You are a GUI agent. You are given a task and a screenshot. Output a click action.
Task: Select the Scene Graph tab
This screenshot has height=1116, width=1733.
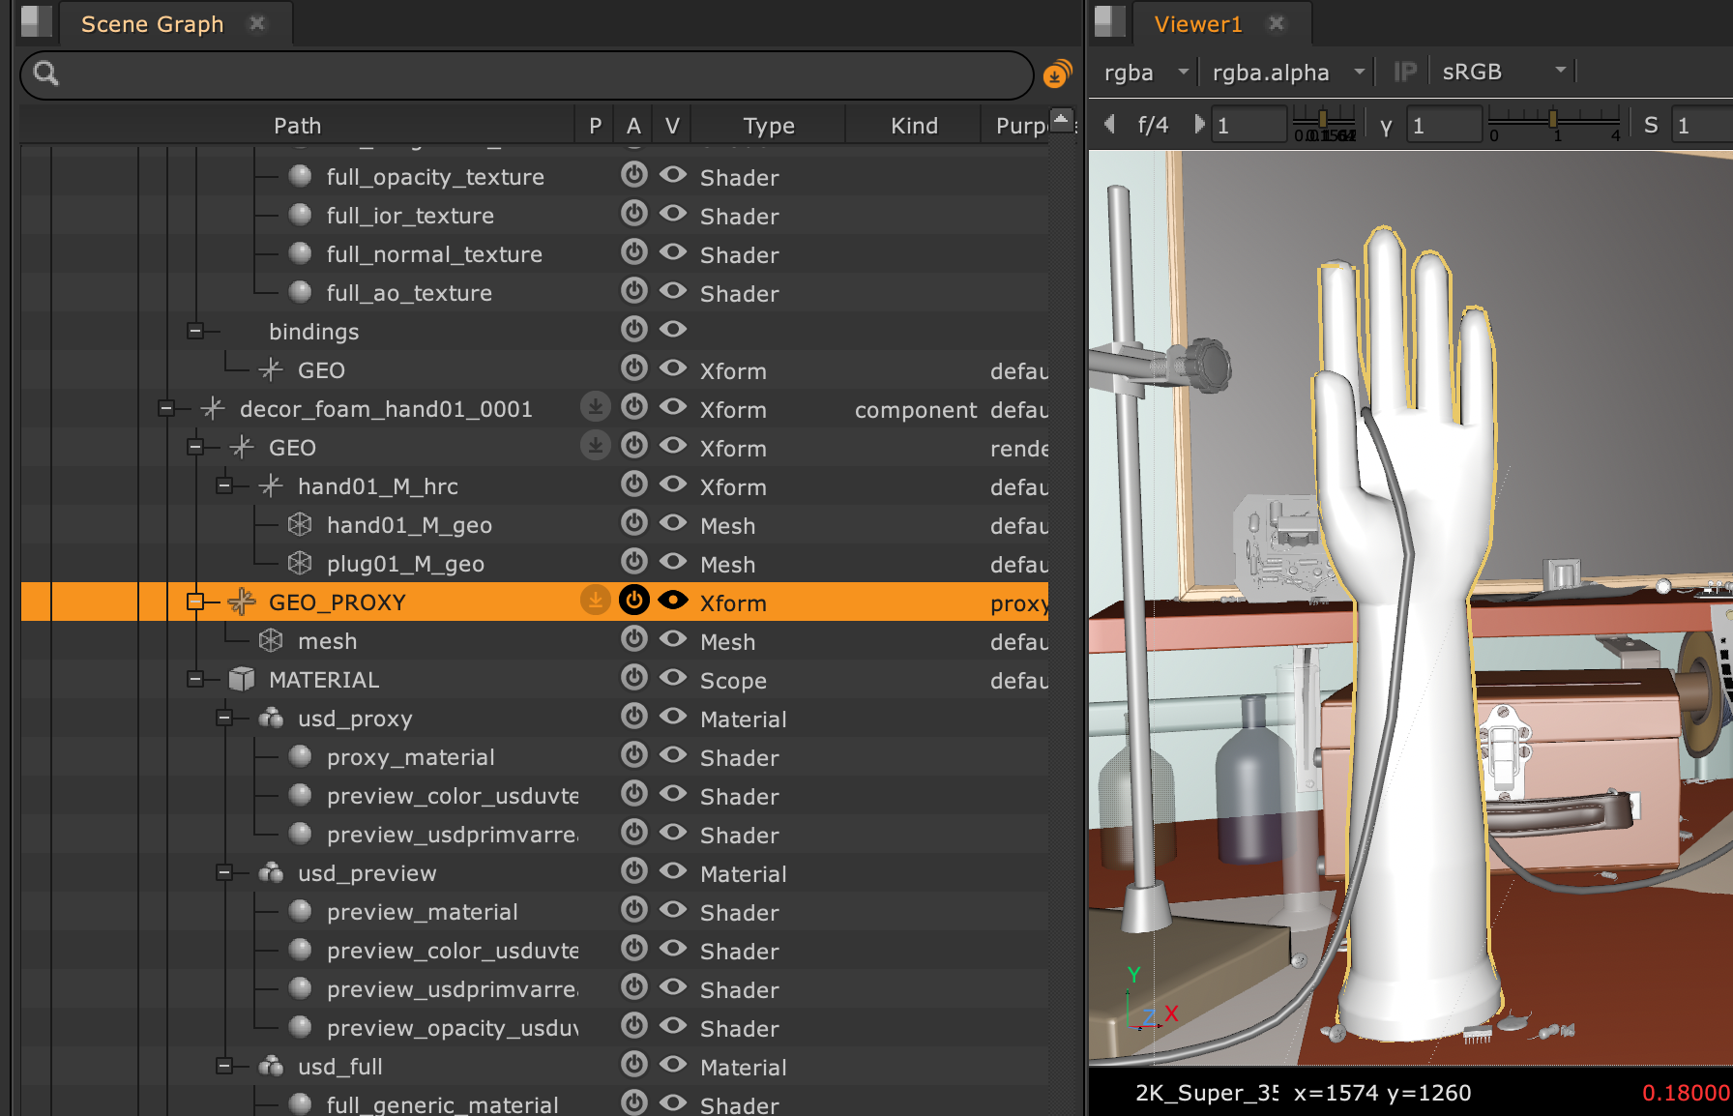pos(152,24)
